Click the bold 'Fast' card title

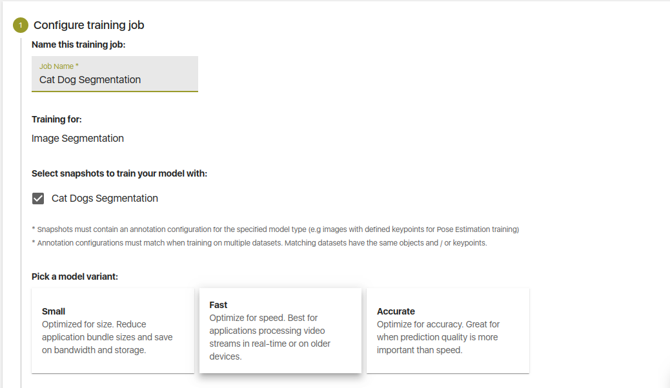click(219, 305)
